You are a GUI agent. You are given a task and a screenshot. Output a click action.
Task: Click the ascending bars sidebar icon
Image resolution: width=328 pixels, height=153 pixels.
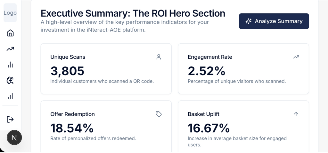click(x=10, y=96)
